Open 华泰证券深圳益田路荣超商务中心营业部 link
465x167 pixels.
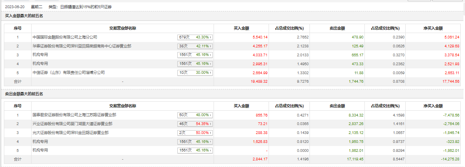coord(82,46)
